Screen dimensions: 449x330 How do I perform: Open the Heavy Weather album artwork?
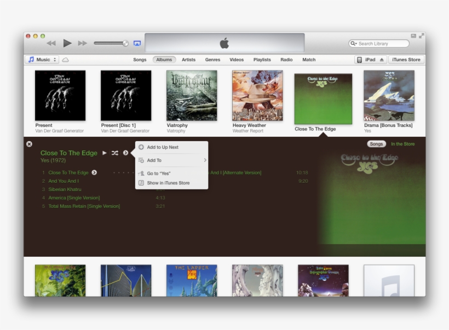point(257,95)
